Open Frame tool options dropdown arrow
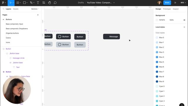 pos(20,3)
